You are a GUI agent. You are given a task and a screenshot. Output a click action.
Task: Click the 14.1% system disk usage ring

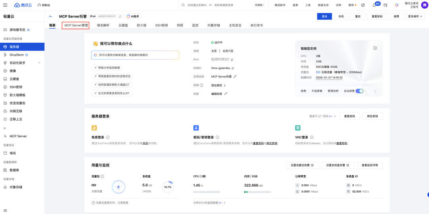tap(168, 187)
